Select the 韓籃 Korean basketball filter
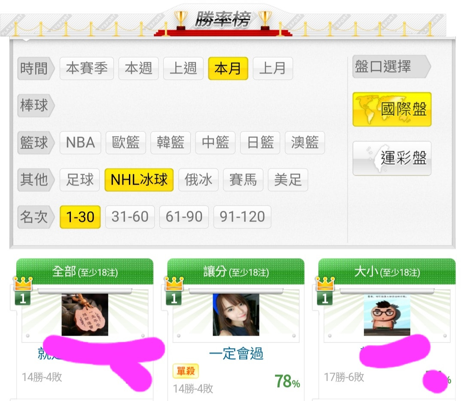Image resolution: width=464 pixels, height=401 pixels. tap(171, 143)
